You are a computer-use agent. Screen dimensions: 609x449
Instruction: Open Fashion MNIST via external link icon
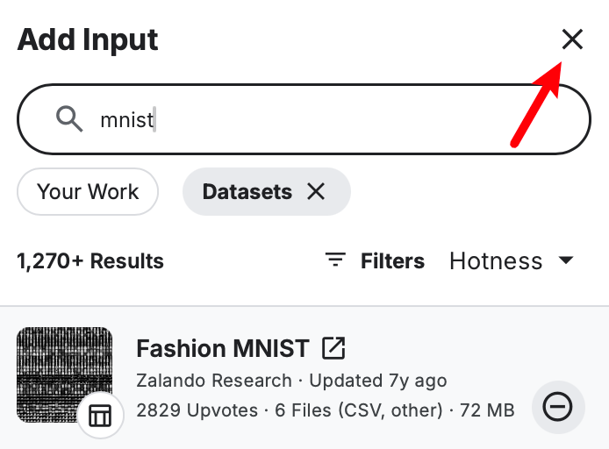[333, 348]
